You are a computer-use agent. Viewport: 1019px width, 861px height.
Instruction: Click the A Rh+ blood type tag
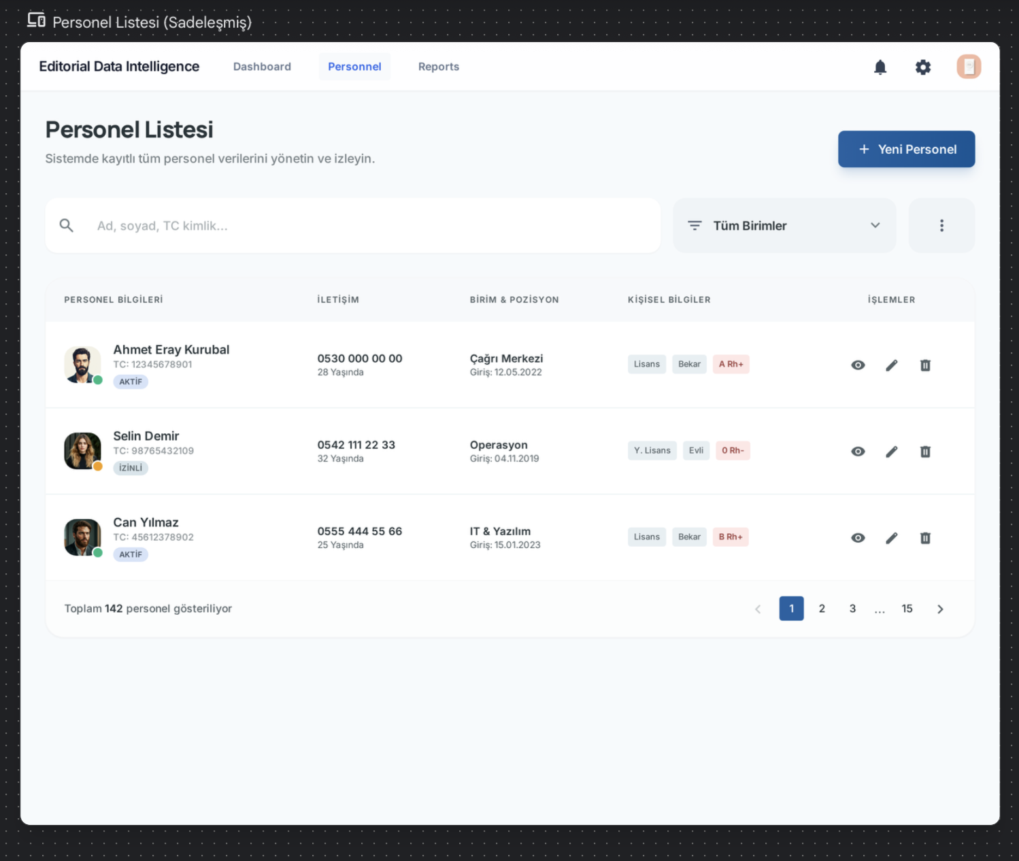731,364
